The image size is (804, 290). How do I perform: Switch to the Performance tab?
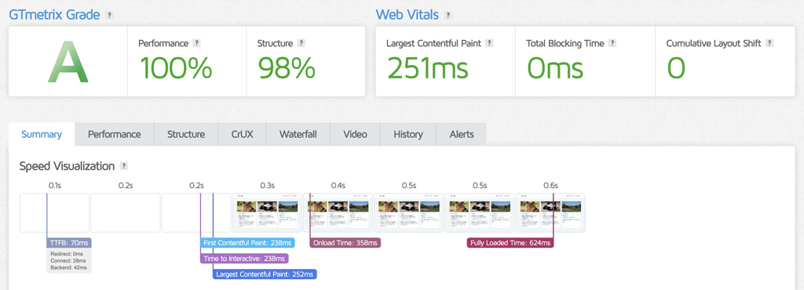click(x=115, y=135)
